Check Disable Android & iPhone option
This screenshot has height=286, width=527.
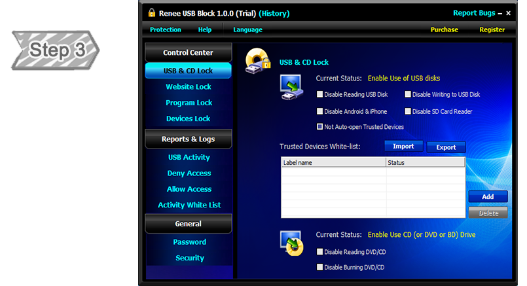click(x=319, y=111)
